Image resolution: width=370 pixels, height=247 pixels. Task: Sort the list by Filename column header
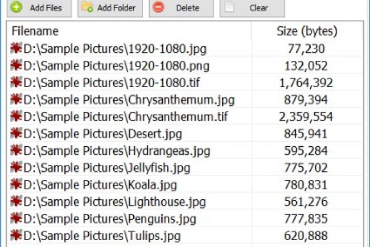[x=35, y=31]
